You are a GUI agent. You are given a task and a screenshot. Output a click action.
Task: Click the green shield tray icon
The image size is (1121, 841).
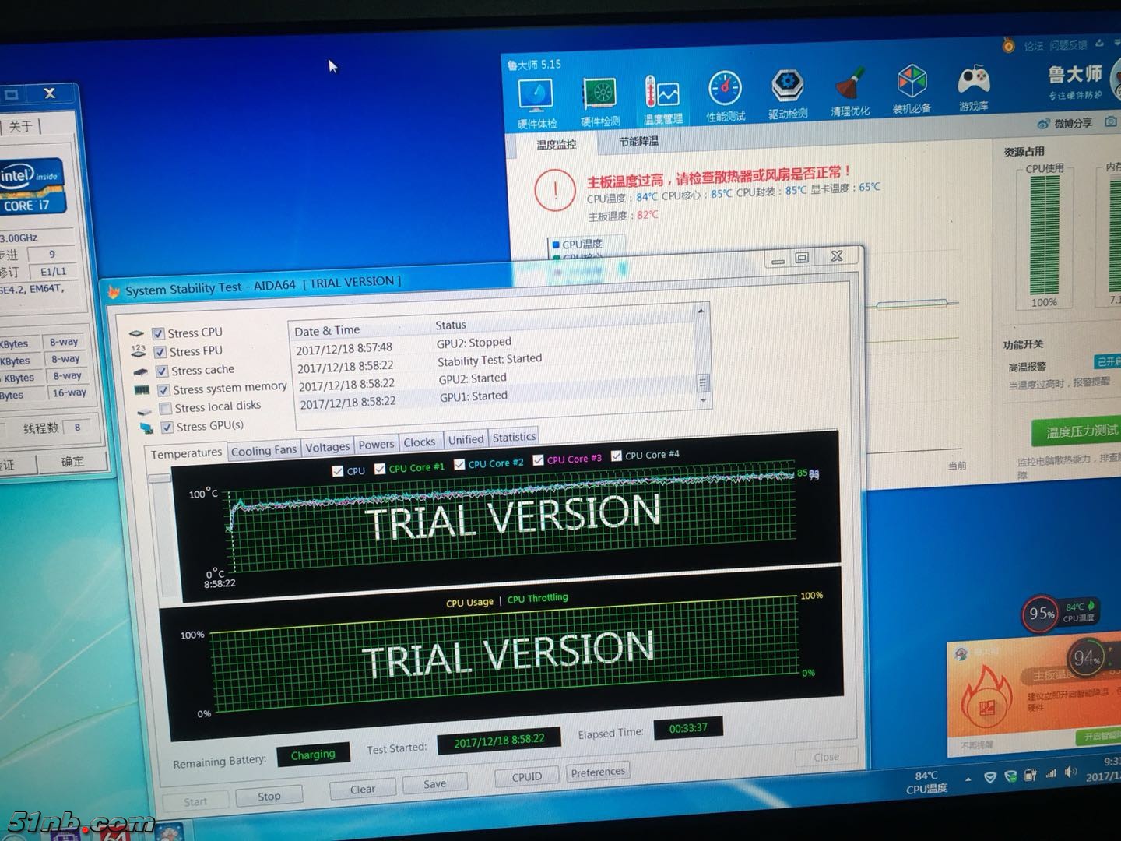pyautogui.click(x=1010, y=776)
